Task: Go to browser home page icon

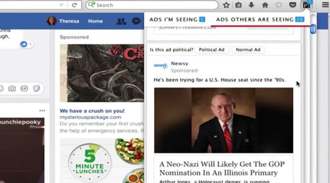Action: click(265, 5)
